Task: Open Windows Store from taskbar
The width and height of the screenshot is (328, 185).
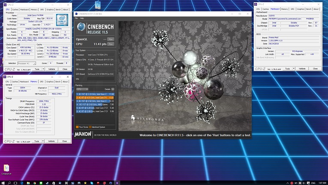Action: [54, 183]
